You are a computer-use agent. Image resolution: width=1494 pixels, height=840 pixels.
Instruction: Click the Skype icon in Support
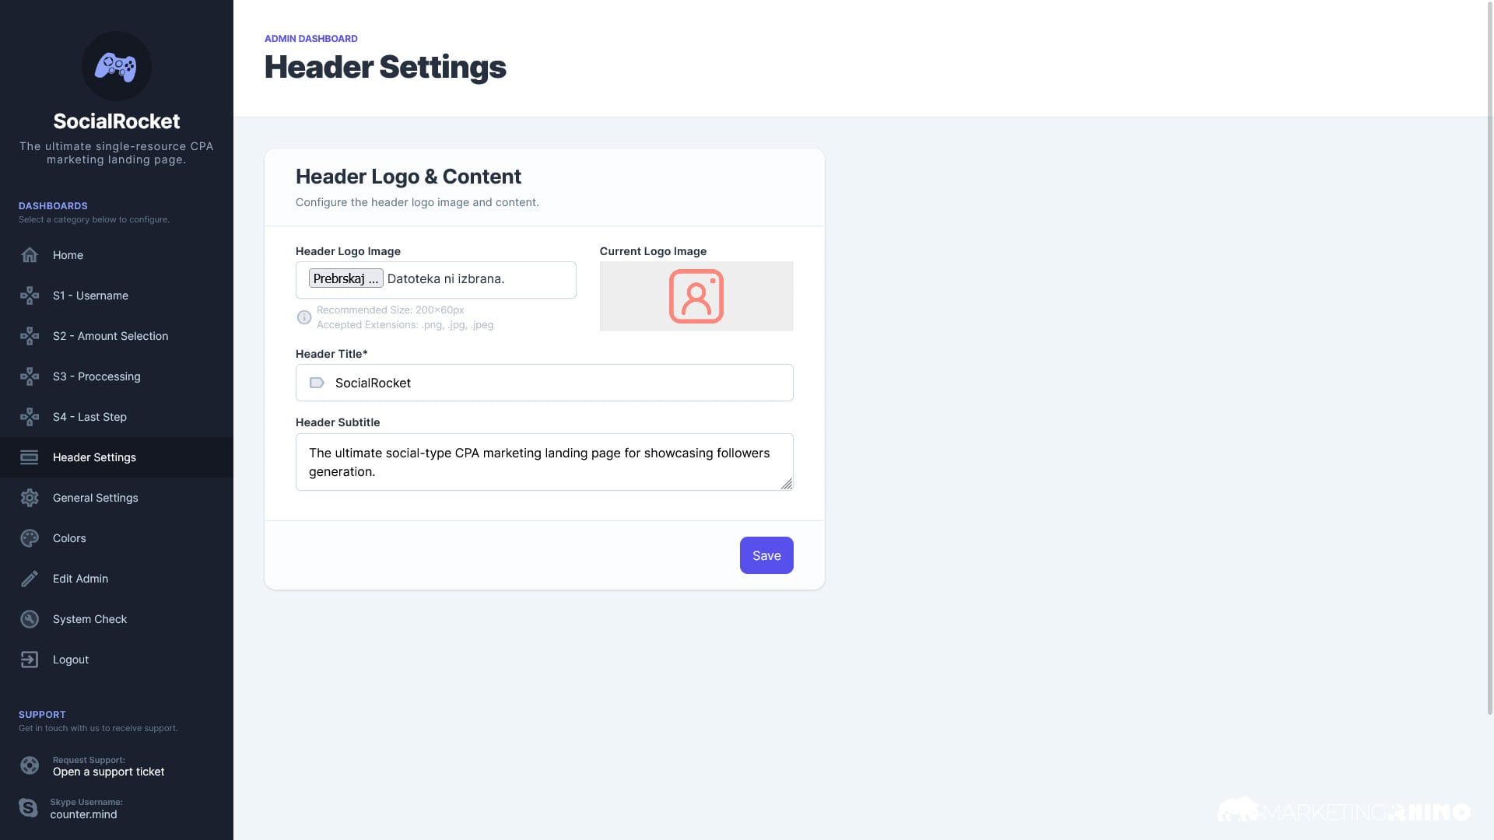pyautogui.click(x=29, y=808)
